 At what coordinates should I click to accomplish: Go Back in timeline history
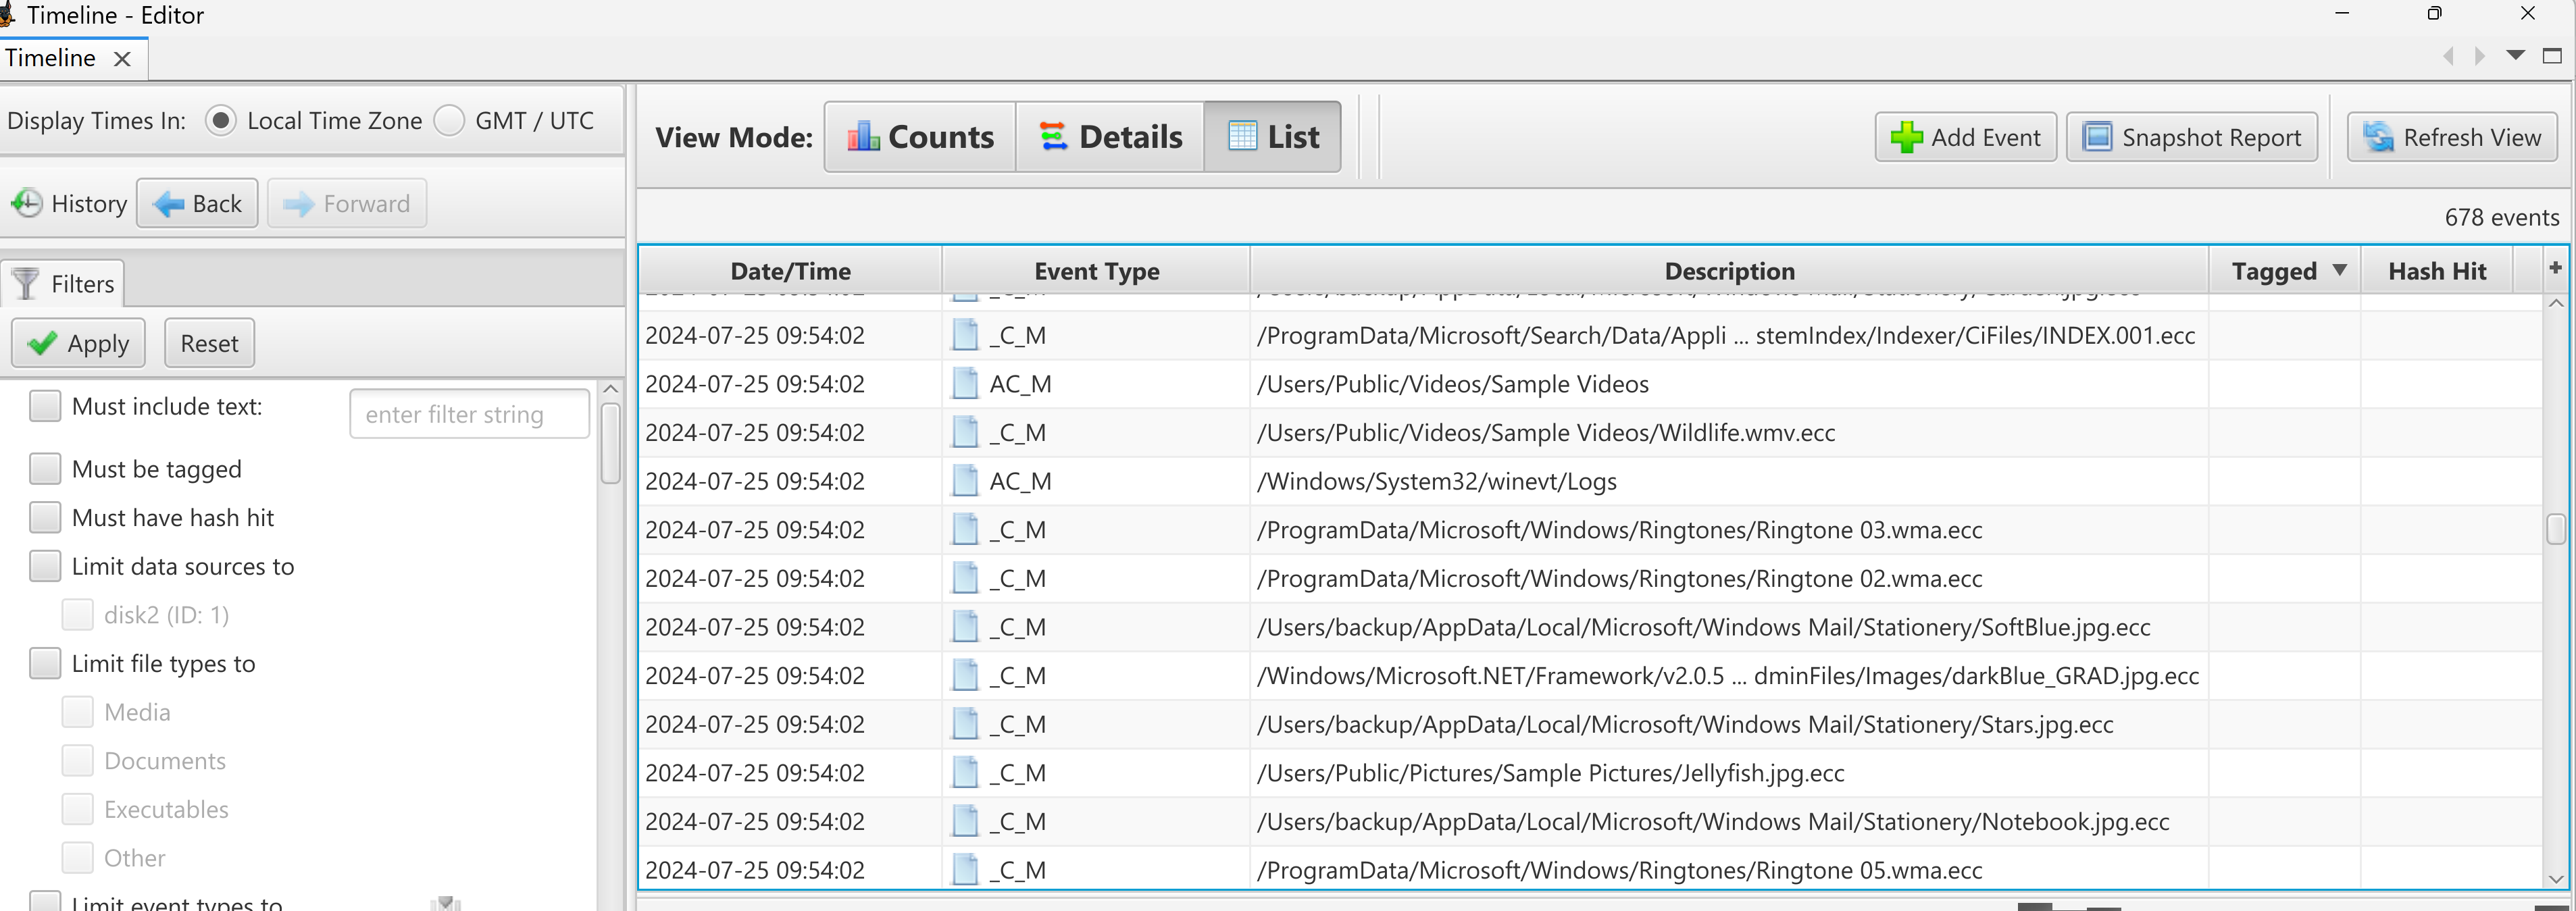tap(197, 204)
